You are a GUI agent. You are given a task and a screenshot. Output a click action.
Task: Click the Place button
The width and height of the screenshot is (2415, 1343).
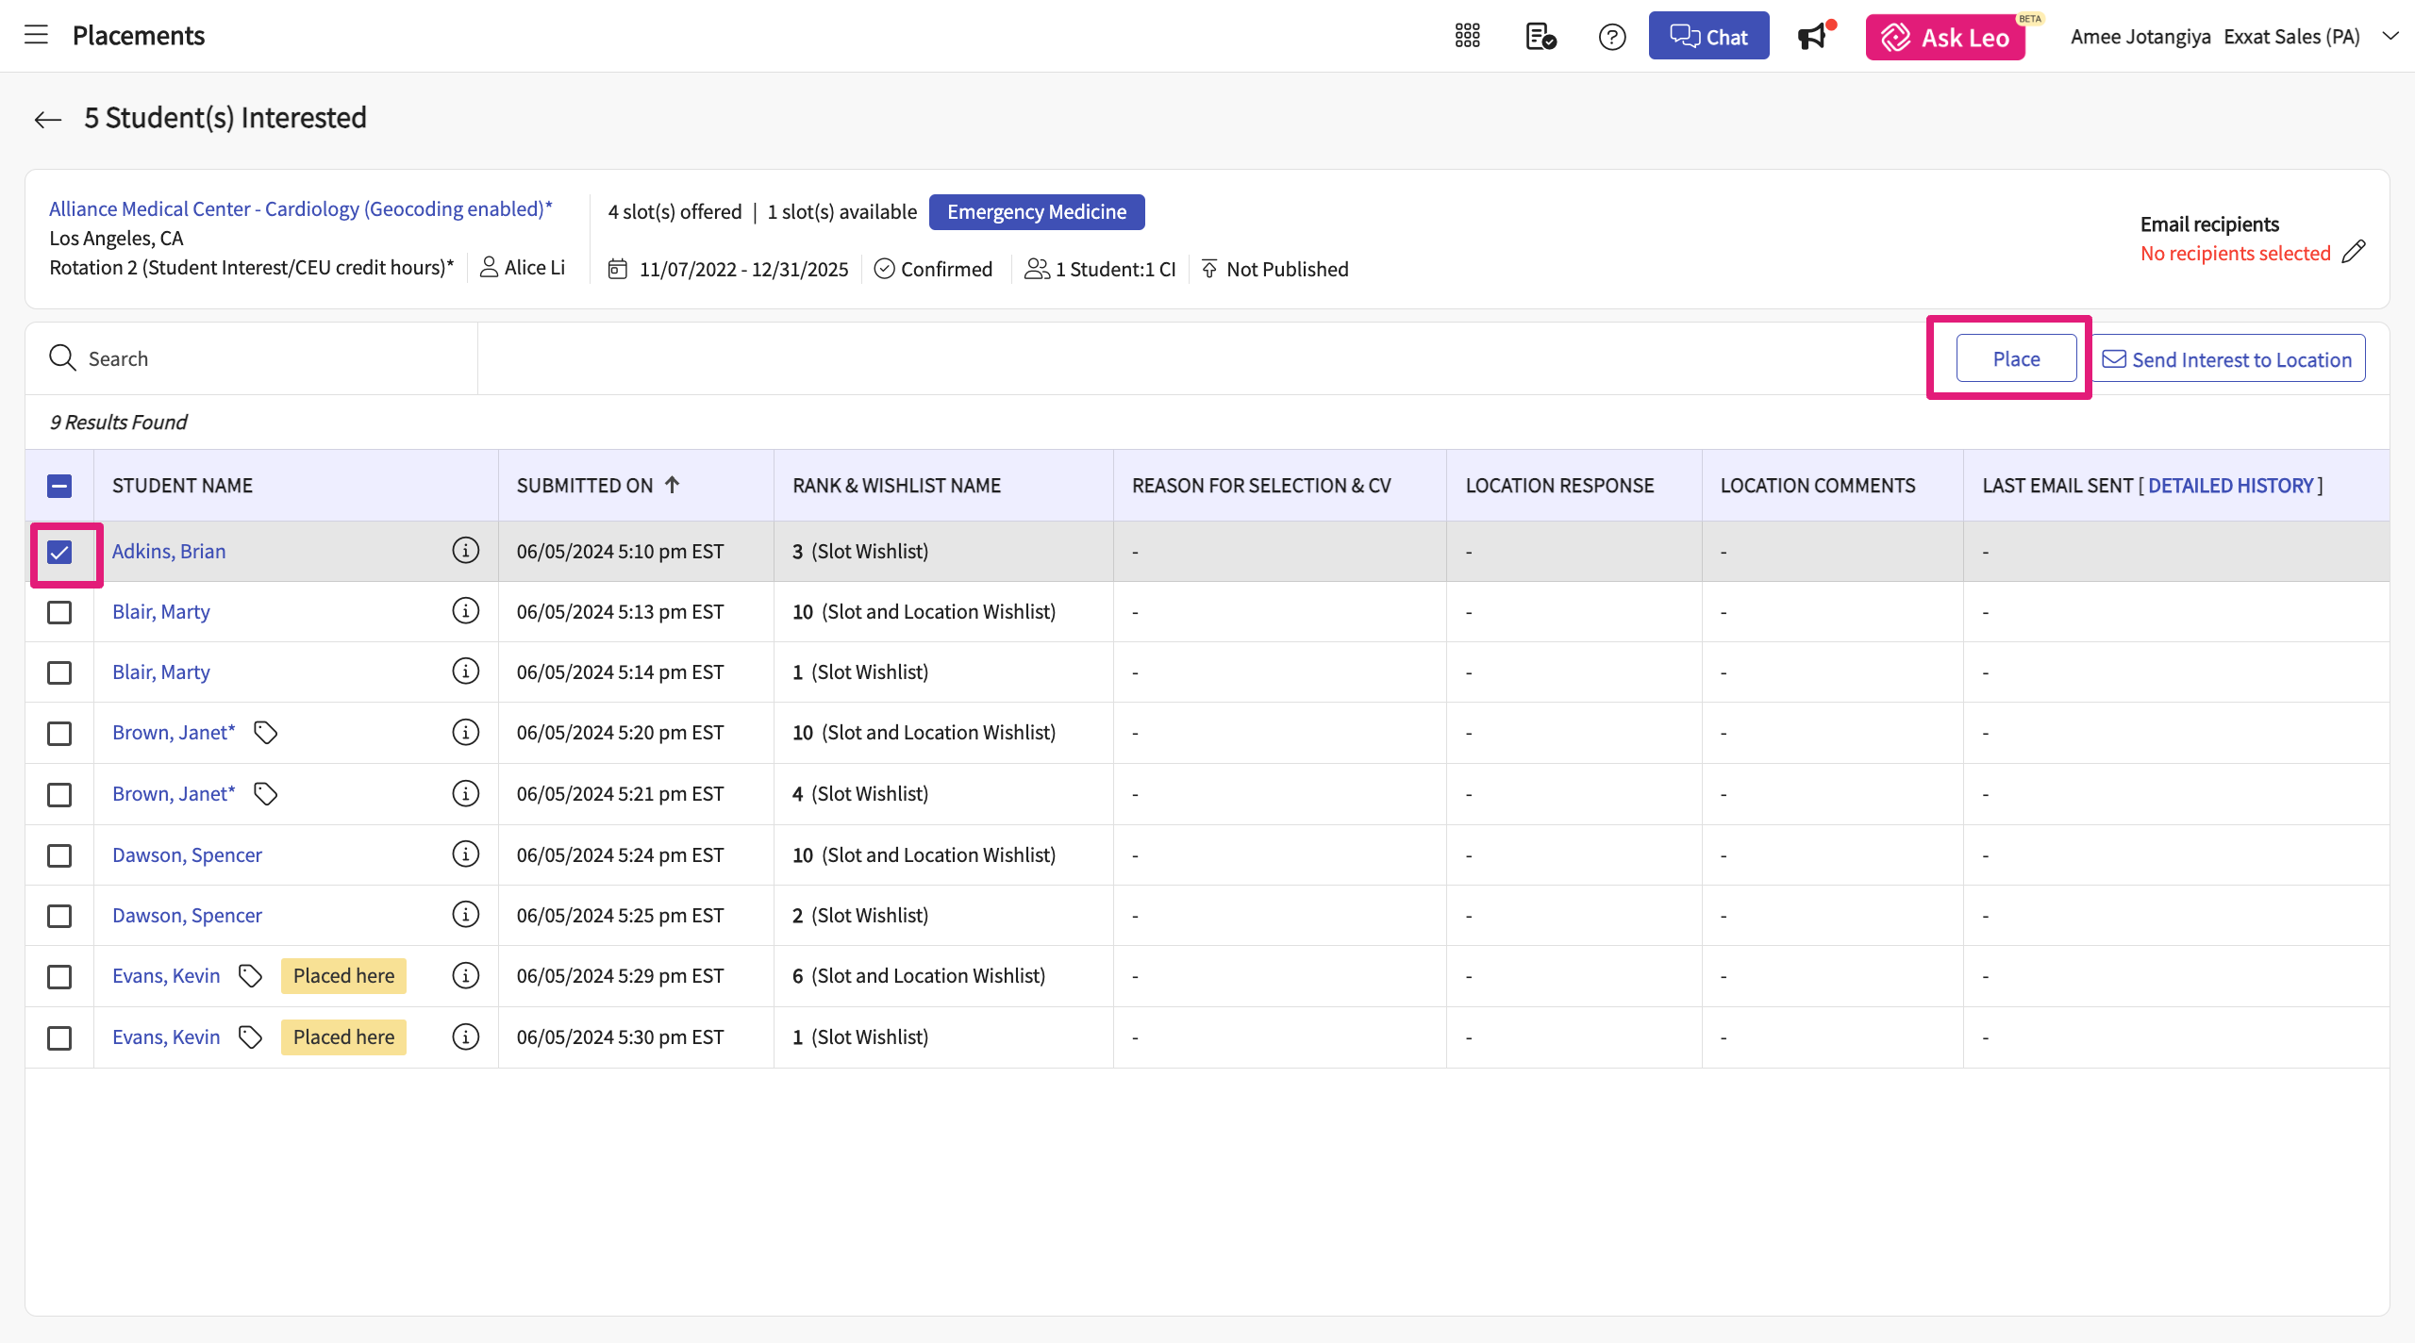click(2016, 358)
